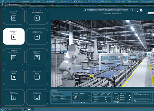Expand the Model dropdown in AI Settings
The height and width of the screenshot is (111, 154).
point(63,97)
